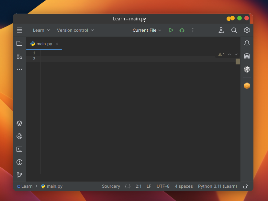
Task: Open editor tab options menu
Action: tap(234, 43)
